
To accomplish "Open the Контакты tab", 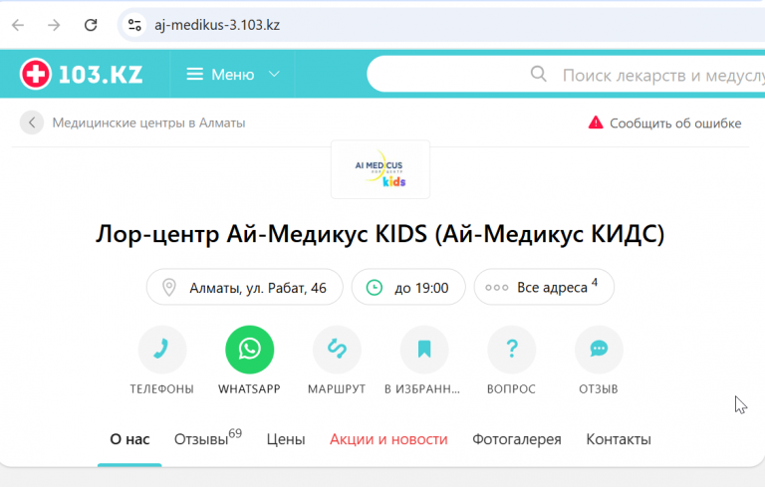I will pyautogui.click(x=619, y=439).
